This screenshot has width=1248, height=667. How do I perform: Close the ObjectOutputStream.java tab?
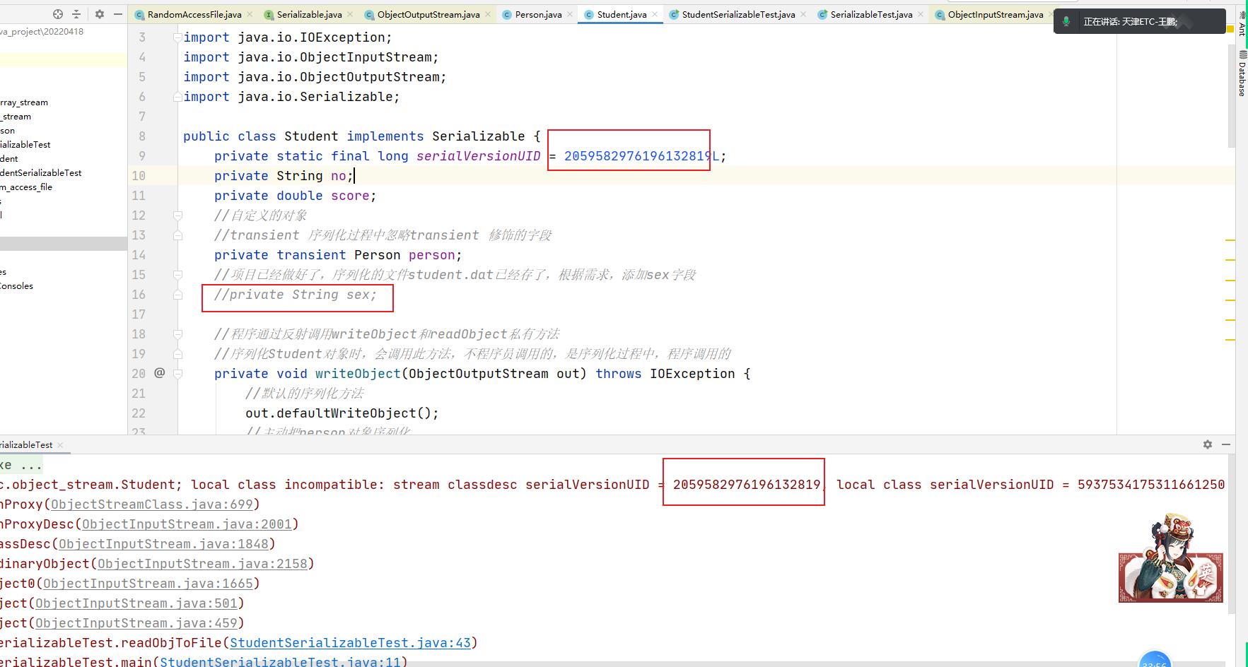coord(488,14)
